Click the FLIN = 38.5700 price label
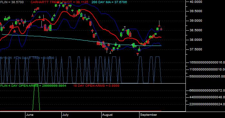 pyautogui.click(x=12, y=2)
